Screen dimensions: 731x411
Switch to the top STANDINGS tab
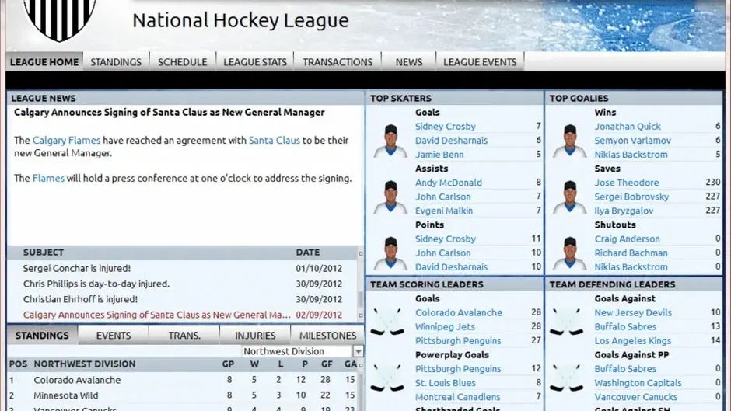tap(116, 62)
